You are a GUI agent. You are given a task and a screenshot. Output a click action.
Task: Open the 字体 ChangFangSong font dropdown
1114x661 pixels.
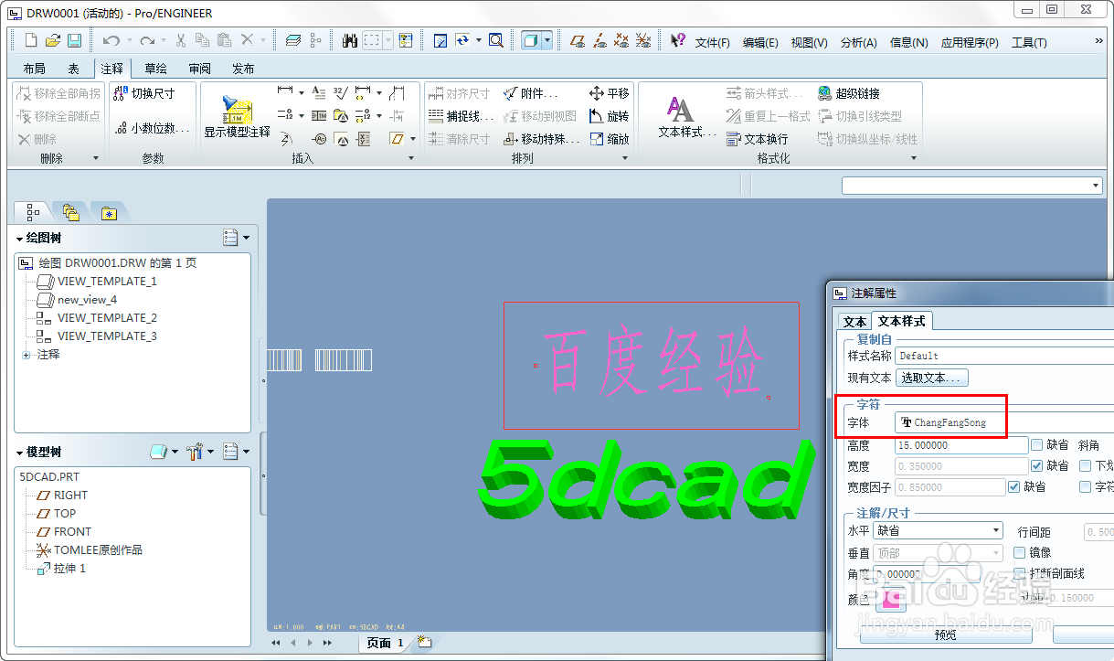[x=1003, y=422]
